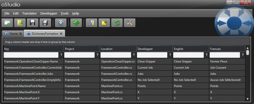Focus the Location column filter text box
This screenshot has height=104, width=254.
[x=116, y=55]
